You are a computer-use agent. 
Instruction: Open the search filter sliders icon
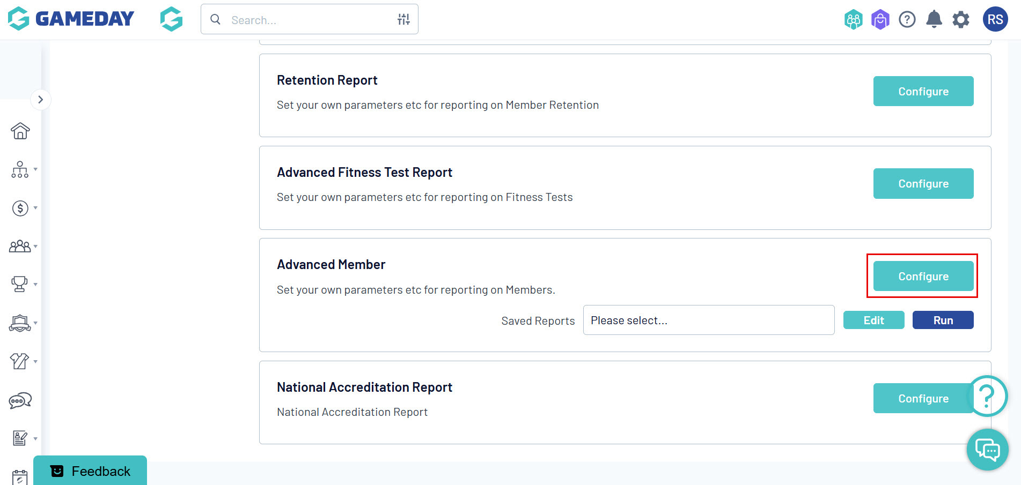(x=403, y=20)
